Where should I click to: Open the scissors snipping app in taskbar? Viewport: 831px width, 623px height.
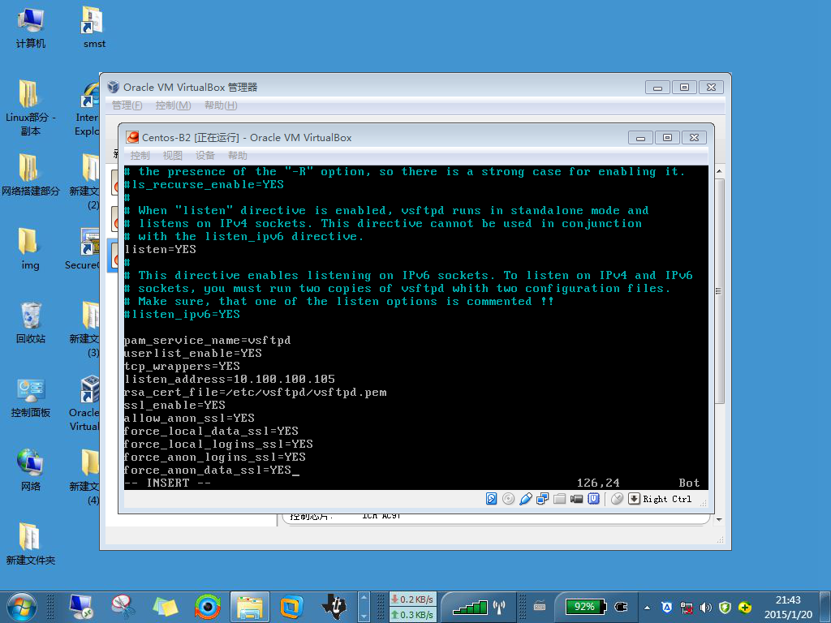123,607
